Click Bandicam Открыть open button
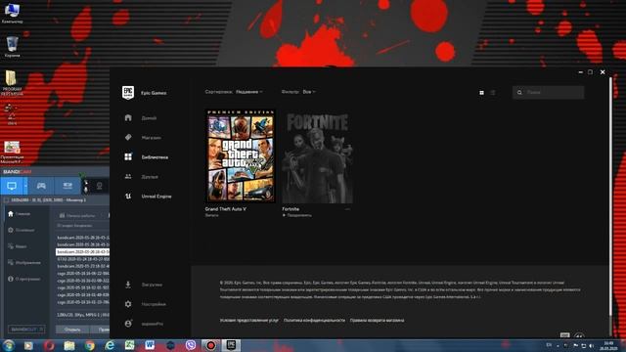The width and height of the screenshot is (626, 352). (72, 330)
